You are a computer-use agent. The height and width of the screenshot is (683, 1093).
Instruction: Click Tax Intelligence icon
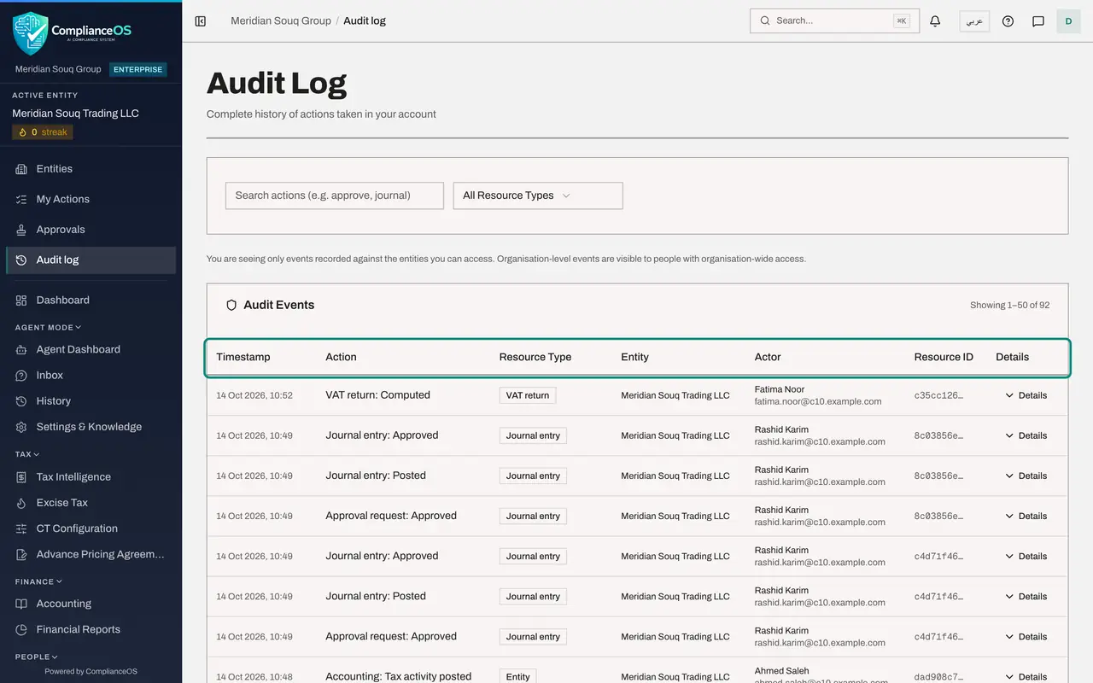21,477
